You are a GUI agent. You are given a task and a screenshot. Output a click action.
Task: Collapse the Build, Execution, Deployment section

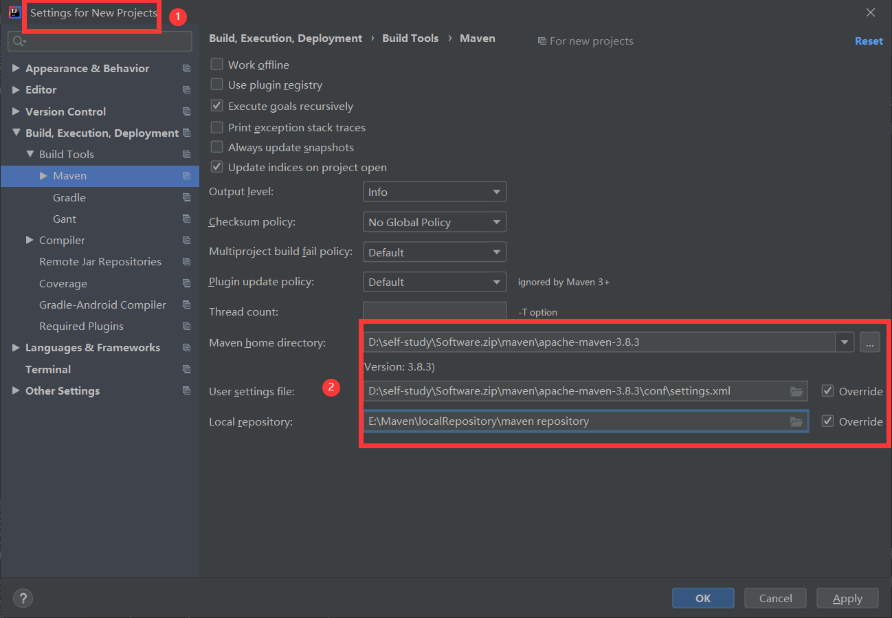click(x=16, y=133)
